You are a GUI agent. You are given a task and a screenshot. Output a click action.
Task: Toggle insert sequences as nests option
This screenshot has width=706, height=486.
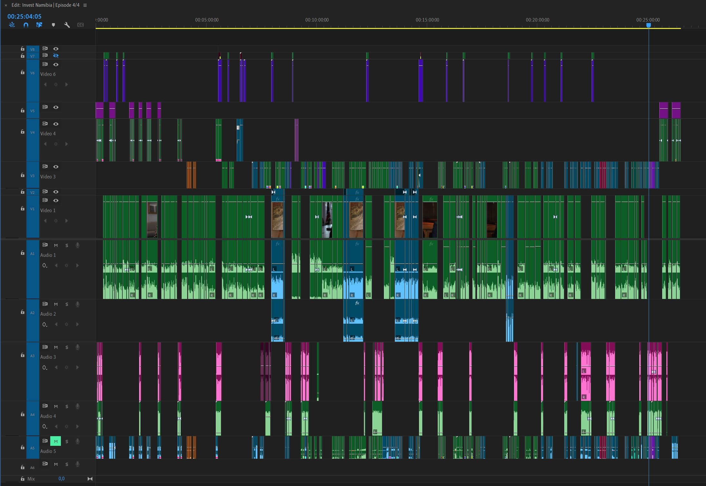coord(12,25)
